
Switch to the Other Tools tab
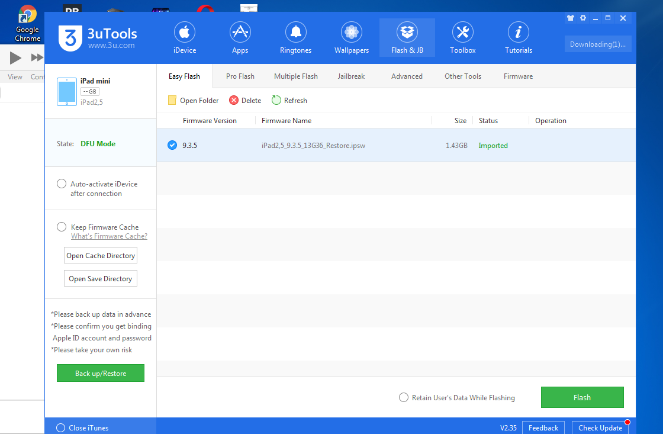point(462,76)
